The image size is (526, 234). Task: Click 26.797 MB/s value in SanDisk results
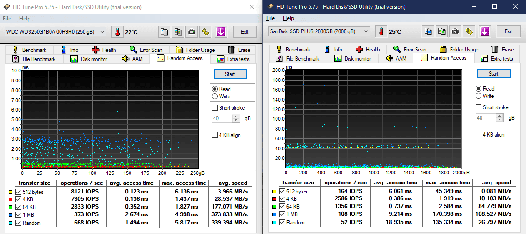495,223
